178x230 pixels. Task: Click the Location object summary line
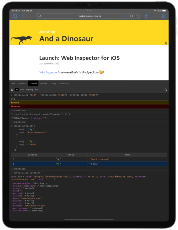[79, 178]
